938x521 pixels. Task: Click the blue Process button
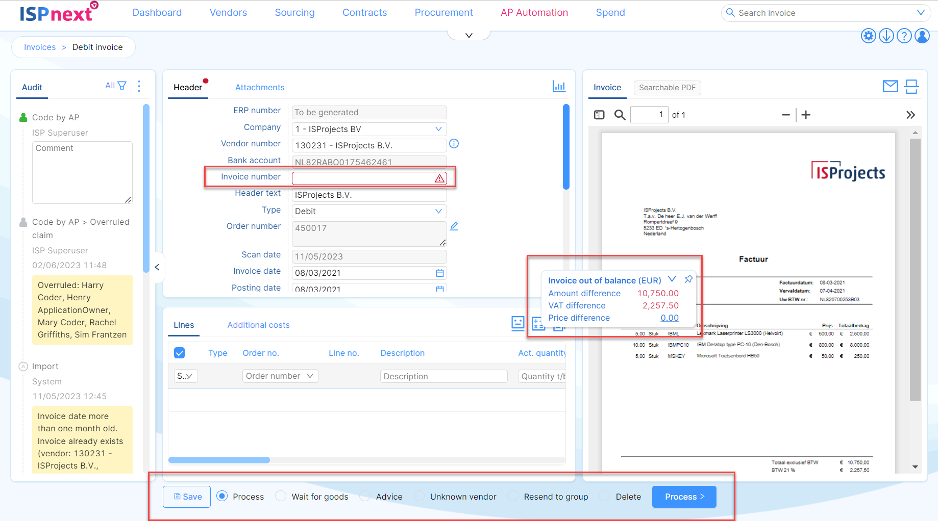(x=684, y=497)
